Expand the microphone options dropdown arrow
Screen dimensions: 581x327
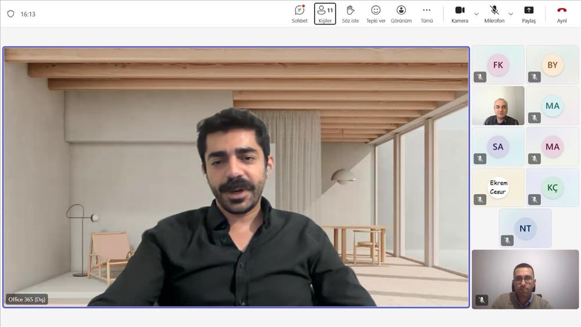point(511,14)
